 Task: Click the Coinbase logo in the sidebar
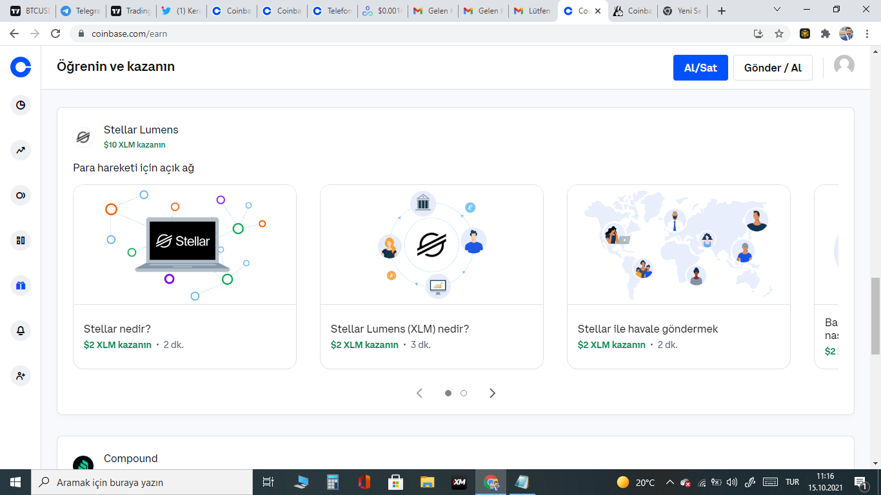pyautogui.click(x=21, y=67)
